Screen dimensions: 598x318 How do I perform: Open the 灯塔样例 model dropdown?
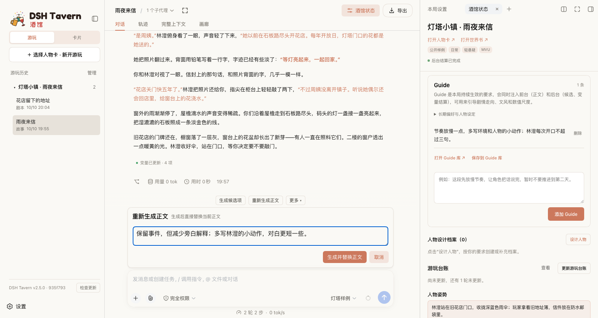343,298
